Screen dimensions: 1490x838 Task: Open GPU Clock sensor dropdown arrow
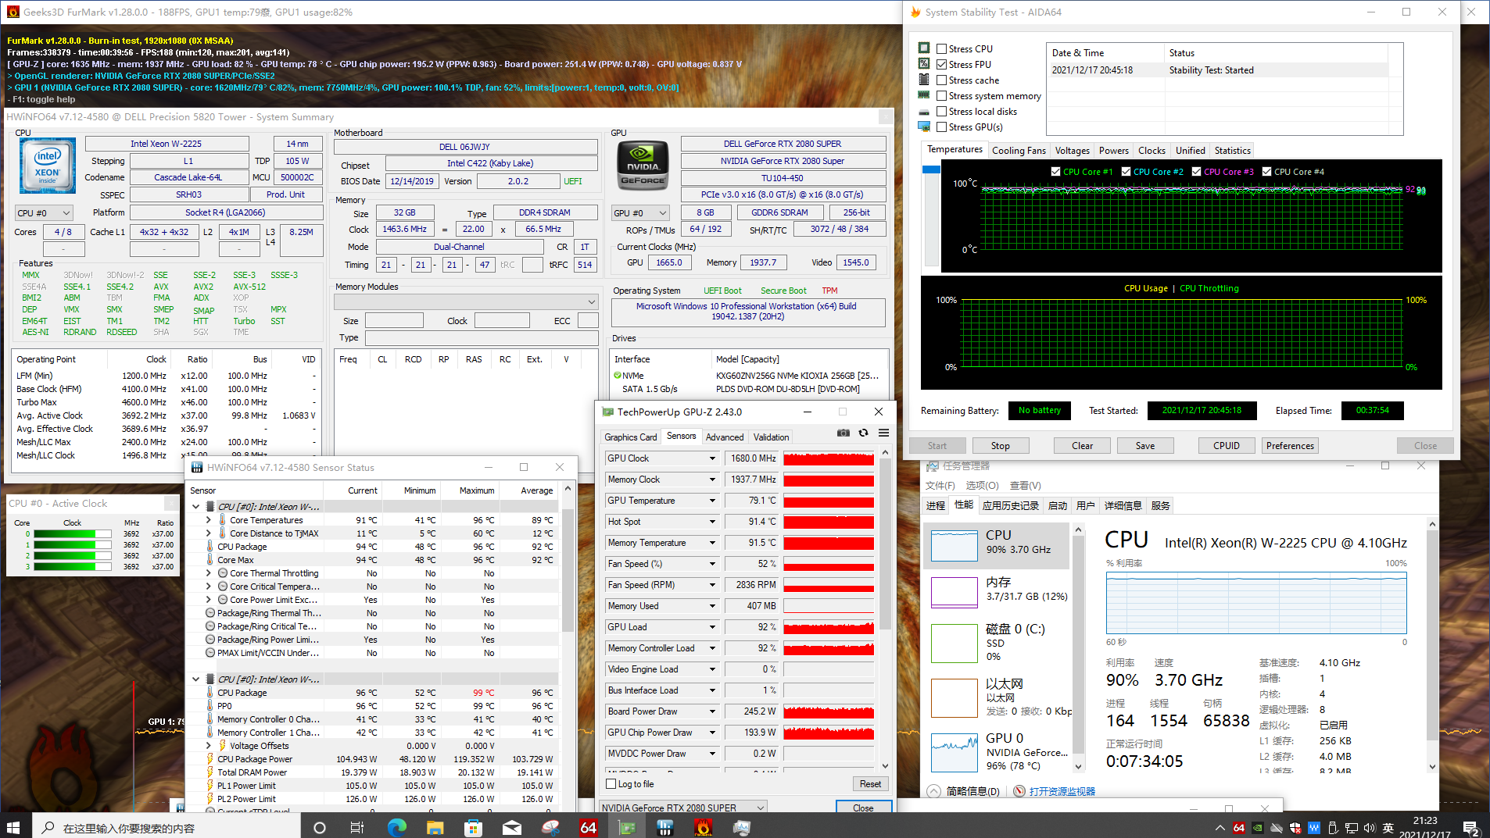[712, 458]
